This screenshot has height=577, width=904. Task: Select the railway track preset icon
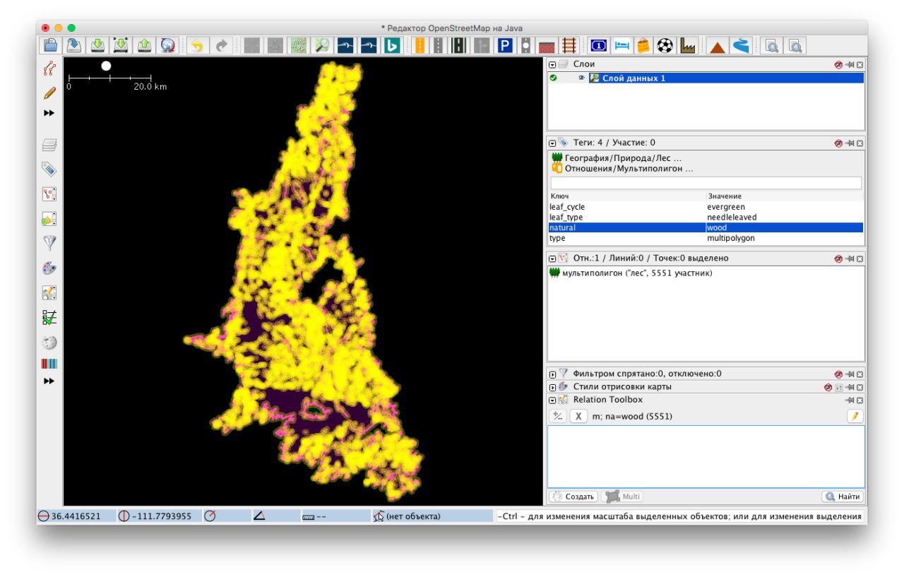(x=569, y=46)
